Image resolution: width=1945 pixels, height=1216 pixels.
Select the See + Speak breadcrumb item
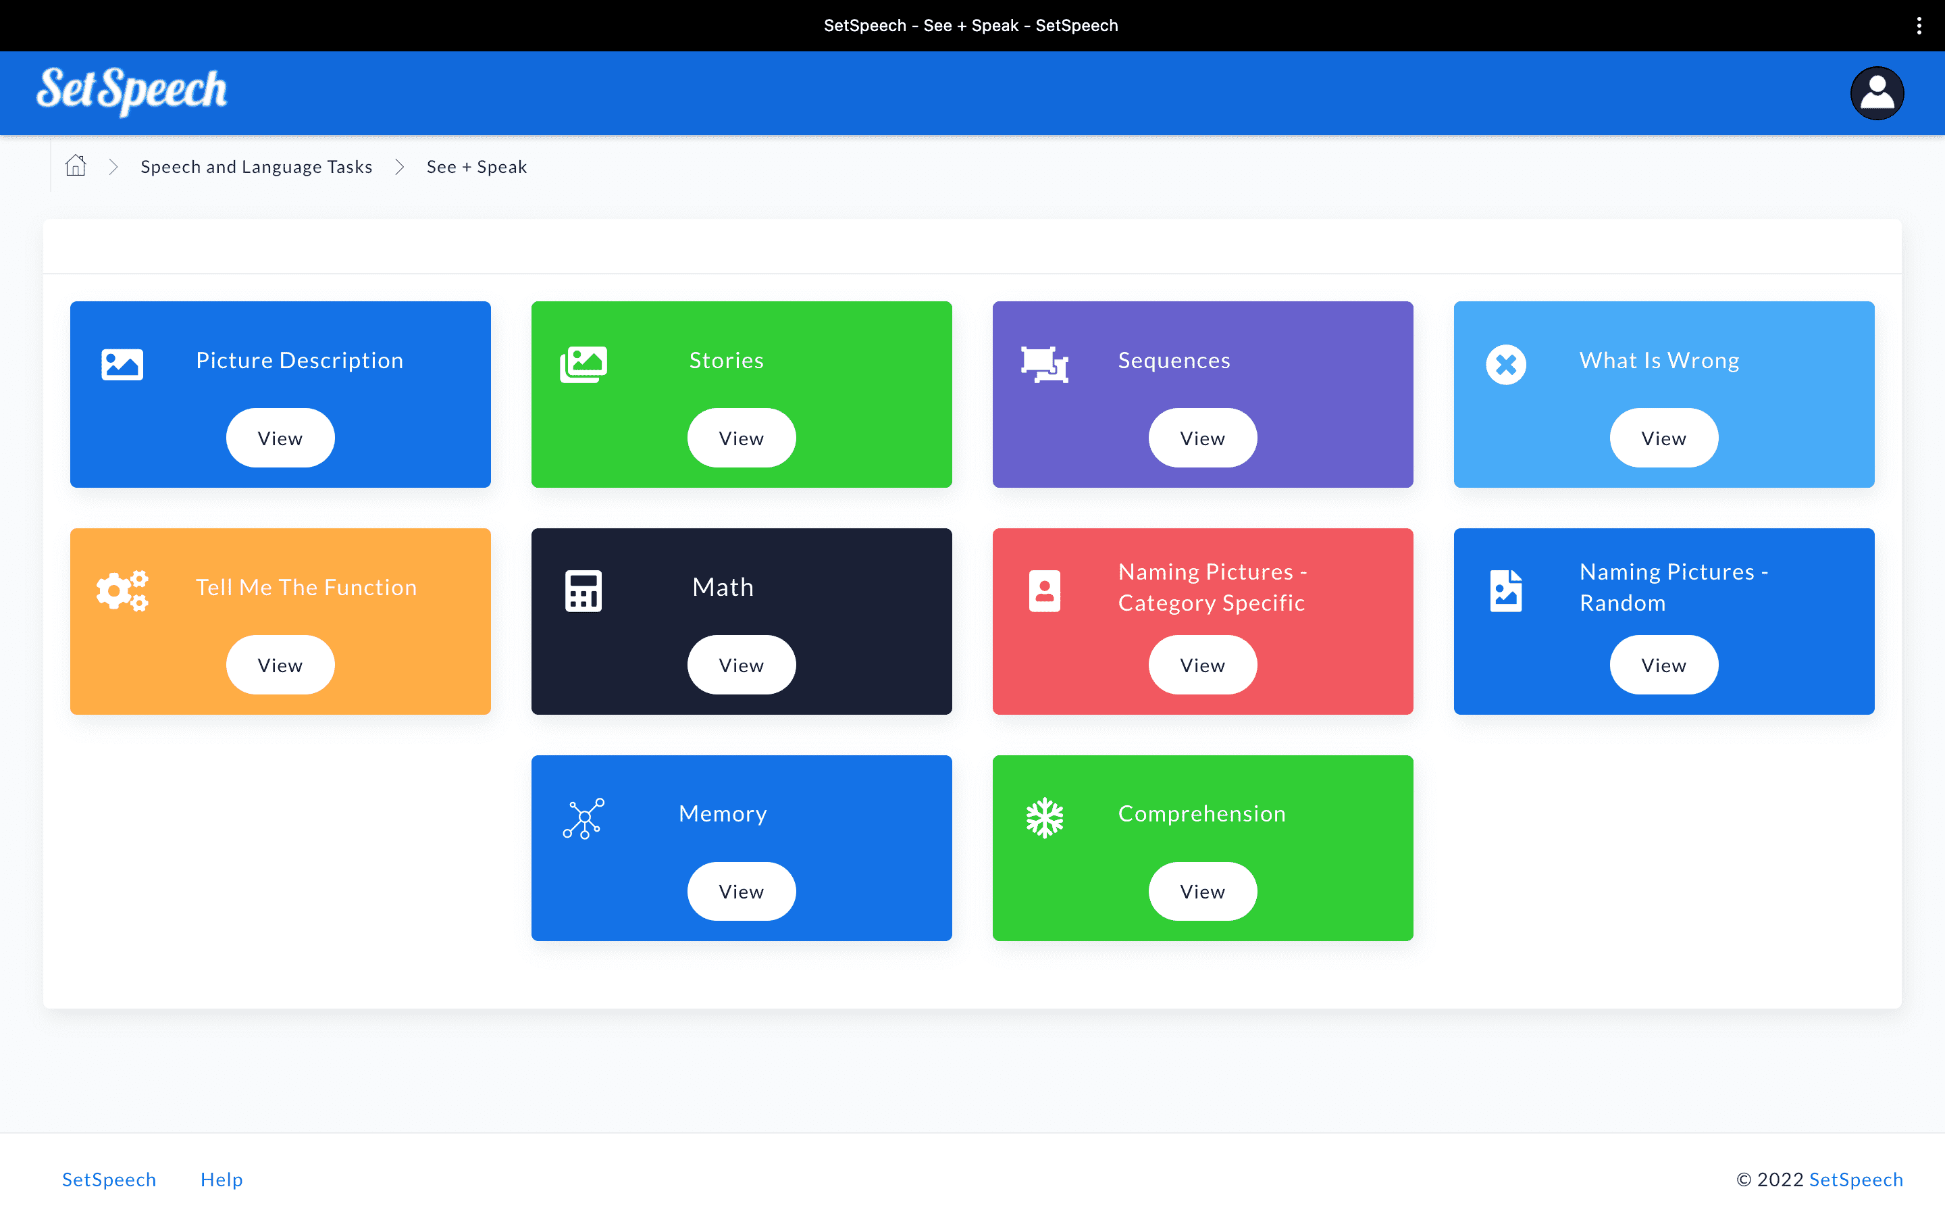477,166
